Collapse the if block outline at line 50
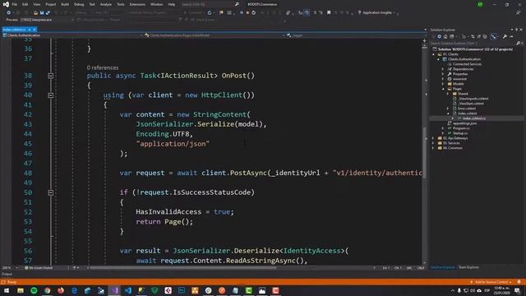This screenshot has height=296, width=526. pyautogui.click(x=50, y=192)
